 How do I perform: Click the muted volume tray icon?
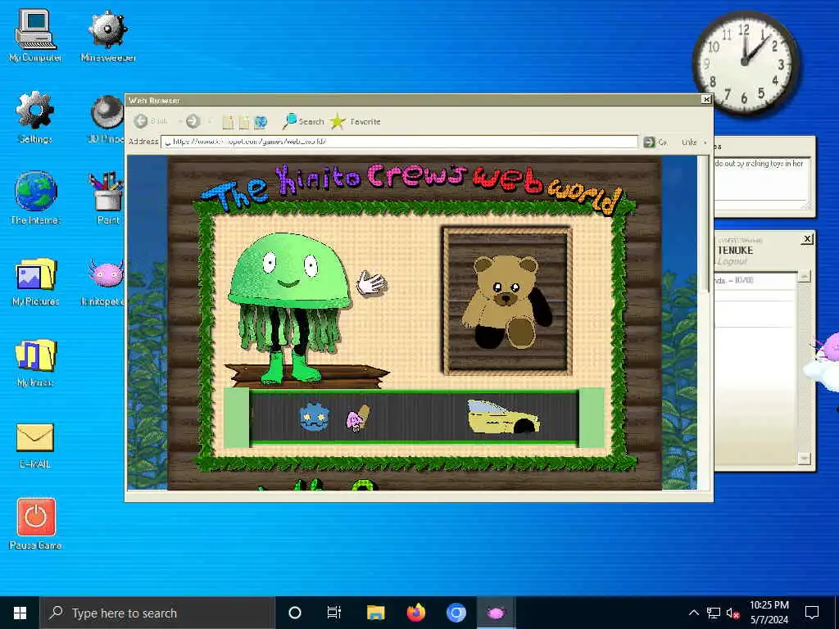pos(733,613)
